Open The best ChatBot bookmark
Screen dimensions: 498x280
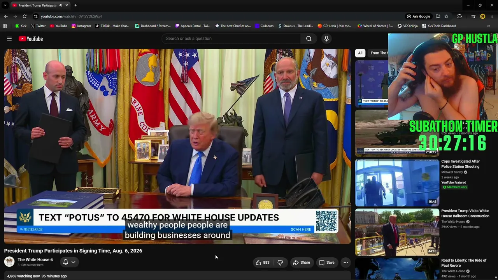(x=233, y=26)
